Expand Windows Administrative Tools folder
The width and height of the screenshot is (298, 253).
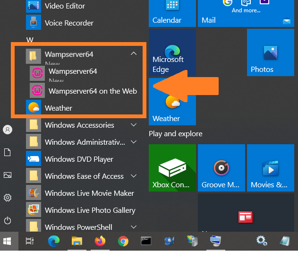(x=134, y=142)
